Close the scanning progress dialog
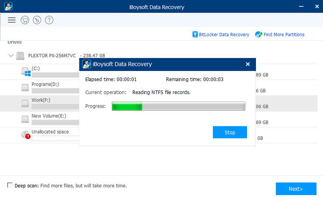 tap(248, 64)
